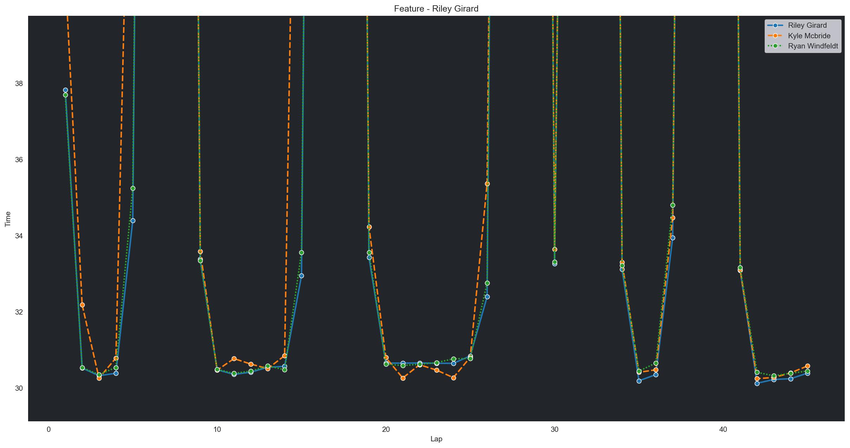Select the Kyle Mcbride legend label

coord(809,36)
